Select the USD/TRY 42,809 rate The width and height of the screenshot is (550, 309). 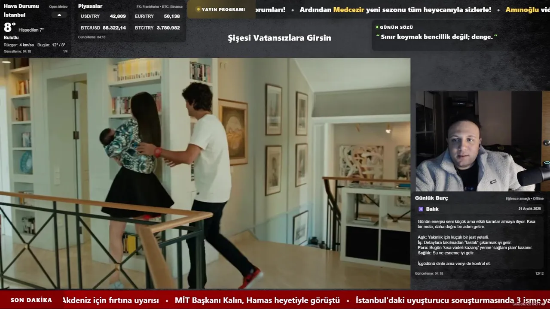tap(103, 16)
